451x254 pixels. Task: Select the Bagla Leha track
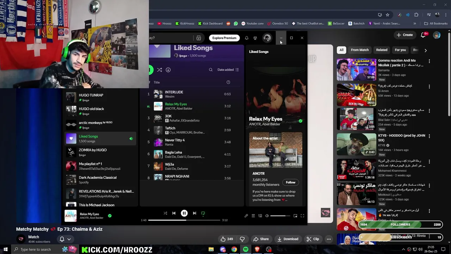(192, 154)
